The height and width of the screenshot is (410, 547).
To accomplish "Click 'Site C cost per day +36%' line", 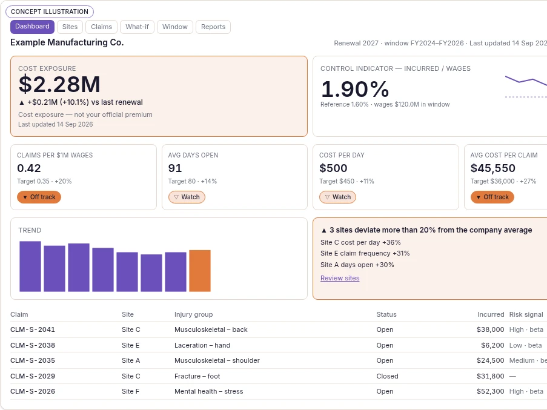I will [360, 242].
